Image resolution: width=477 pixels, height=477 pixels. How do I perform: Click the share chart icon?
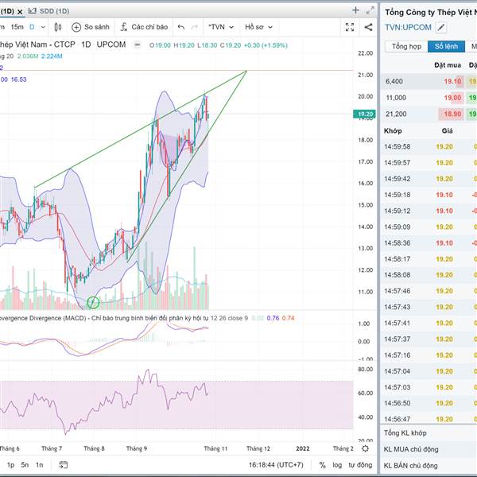coord(367,27)
